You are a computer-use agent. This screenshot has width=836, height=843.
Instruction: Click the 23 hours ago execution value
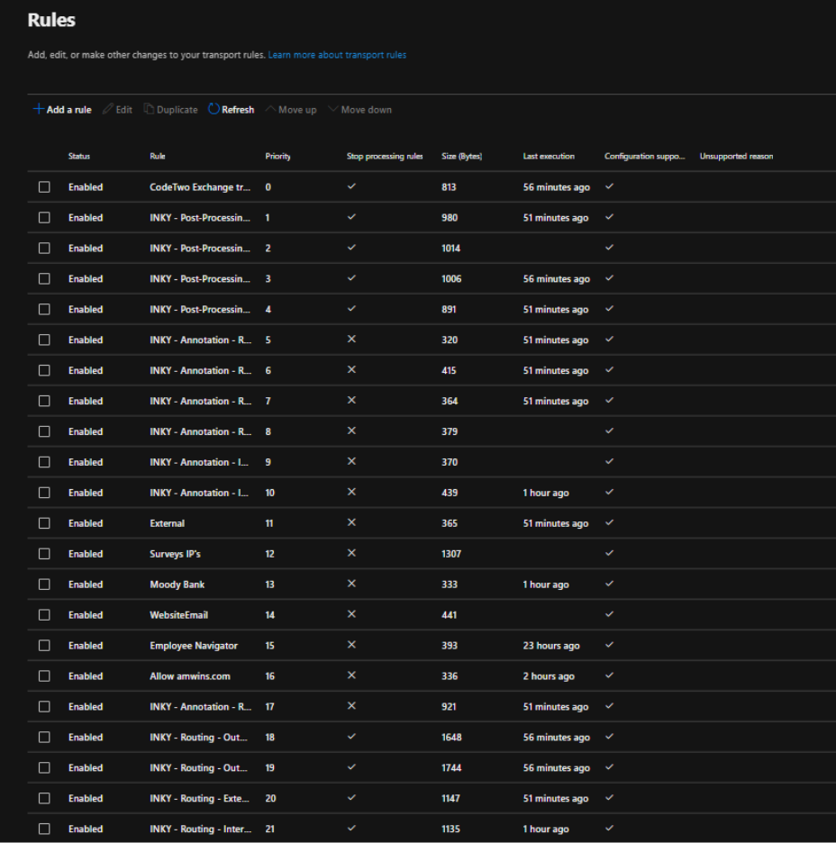[x=551, y=646]
